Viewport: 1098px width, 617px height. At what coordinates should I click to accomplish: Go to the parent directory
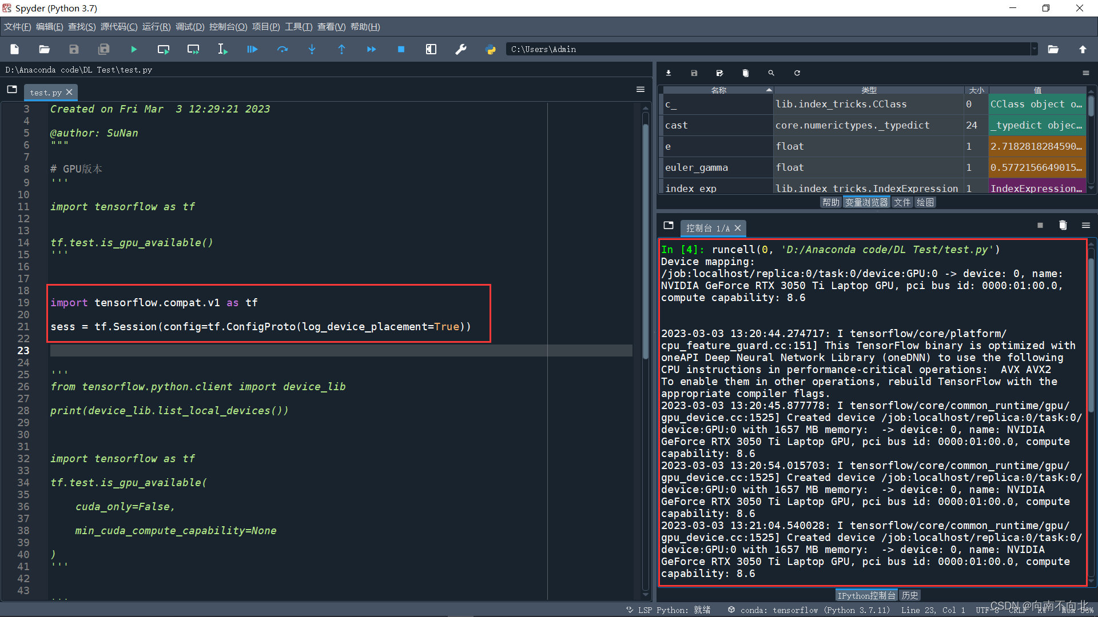pyautogui.click(x=1083, y=50)
